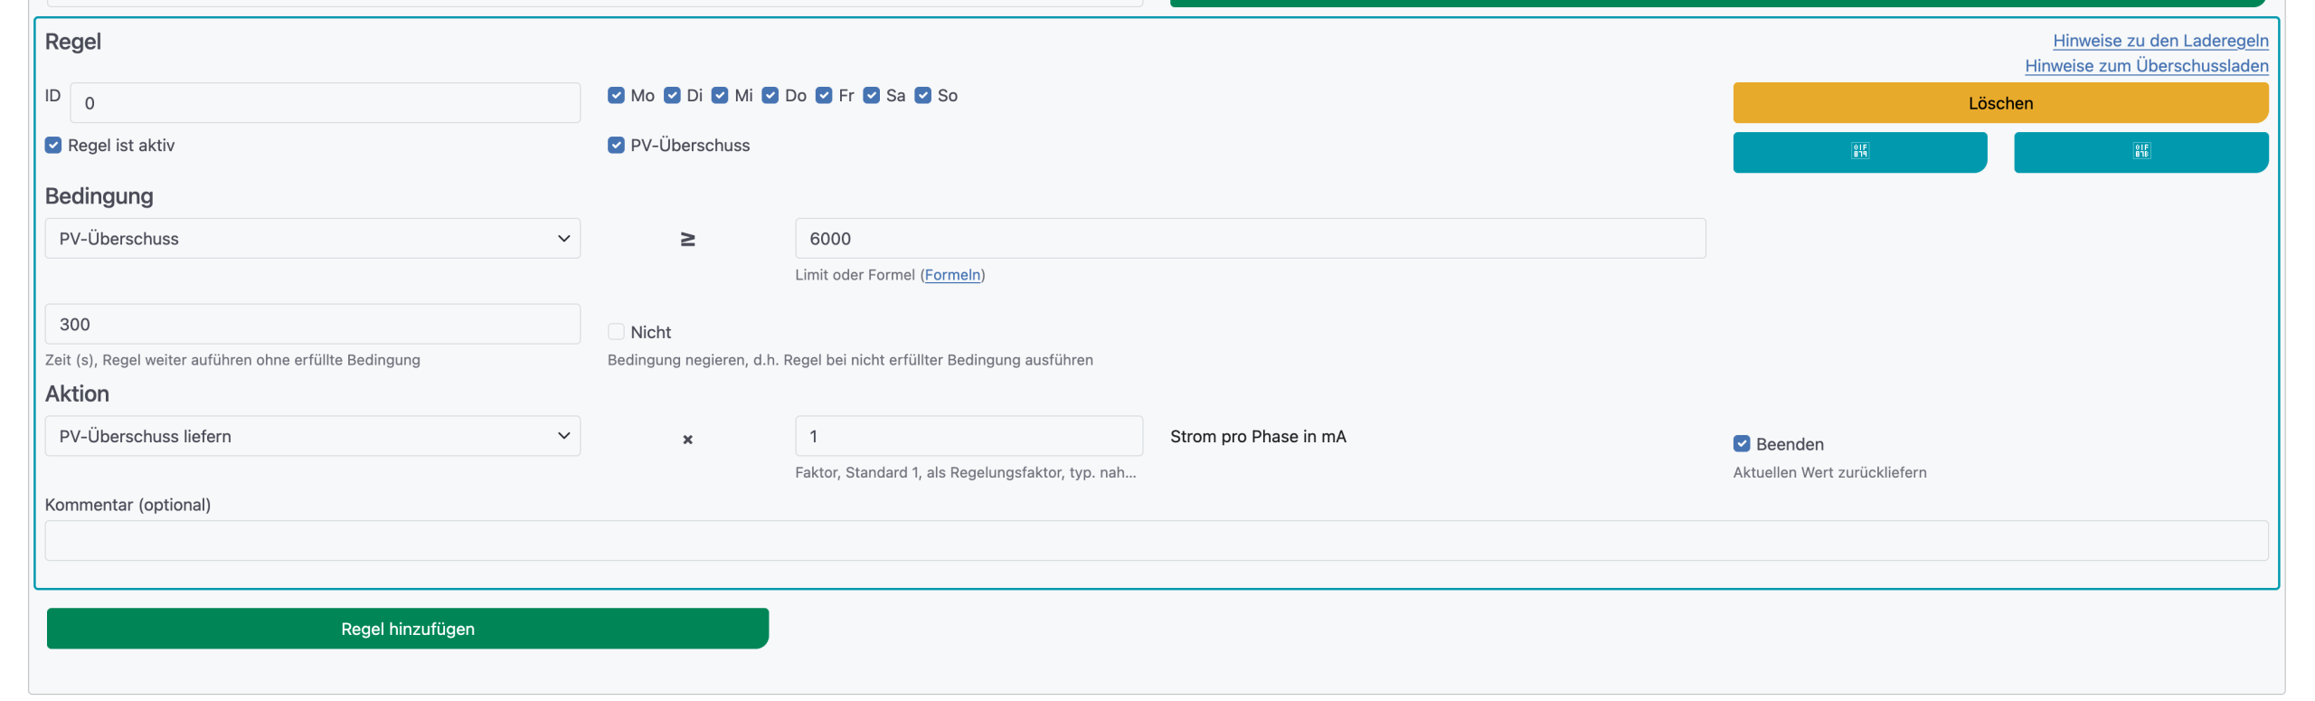
Task: Click the limit field containing 6000
Action: point(1250,239)
